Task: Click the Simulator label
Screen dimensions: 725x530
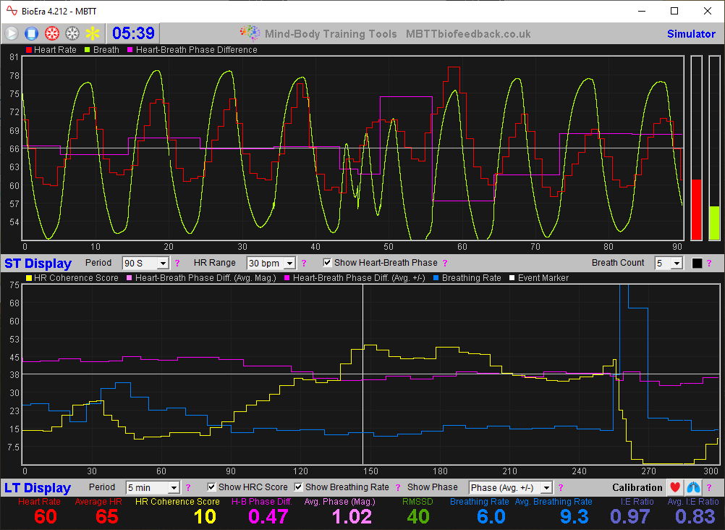Action: point(691,33)
